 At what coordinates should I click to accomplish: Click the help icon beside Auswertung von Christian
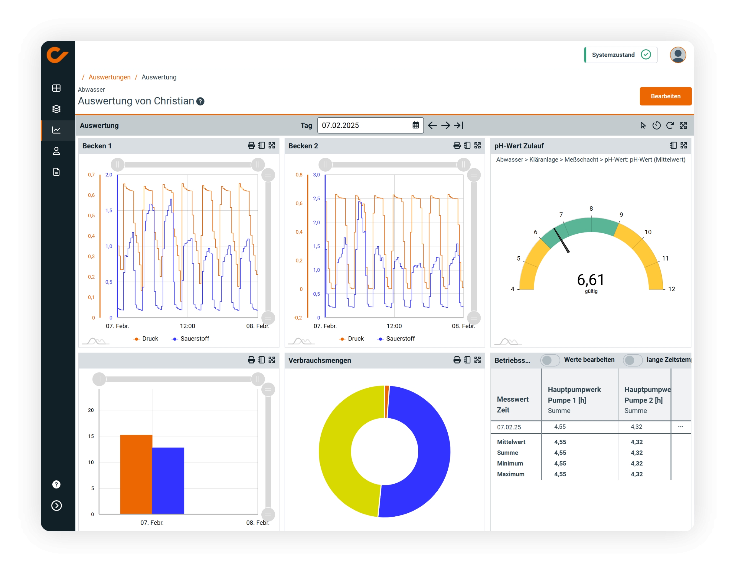coord(200,101)
